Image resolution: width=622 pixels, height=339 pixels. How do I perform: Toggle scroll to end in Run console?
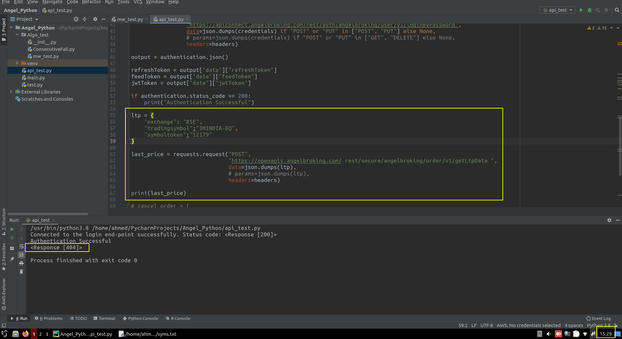(21, 255)
